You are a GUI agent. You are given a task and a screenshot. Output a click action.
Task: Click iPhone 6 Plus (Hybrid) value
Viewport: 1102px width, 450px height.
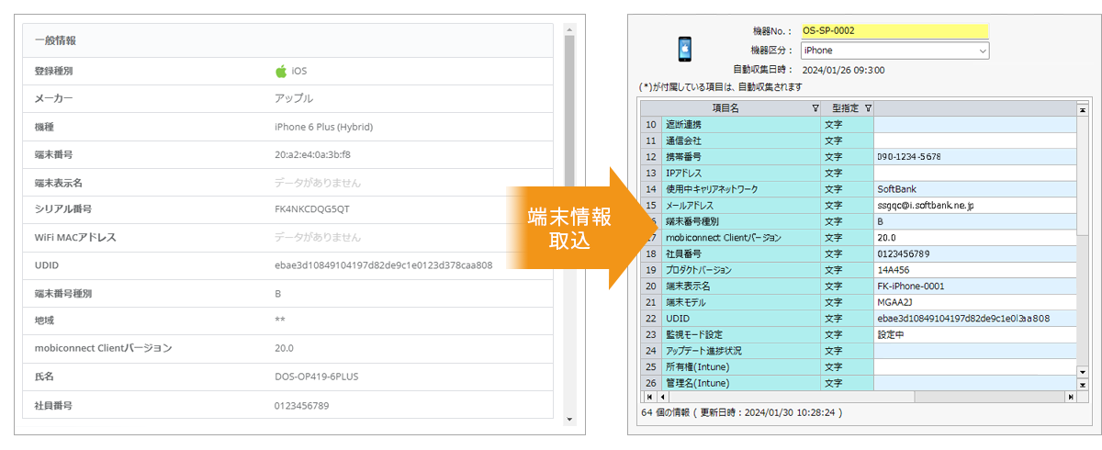coord(323,127)
